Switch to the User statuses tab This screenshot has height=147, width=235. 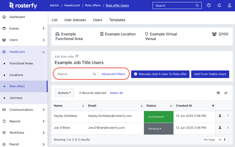click(75, 20)
